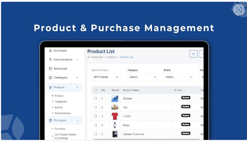
Task: Check the box for Glasses row
Action: [x=96, y=98]
